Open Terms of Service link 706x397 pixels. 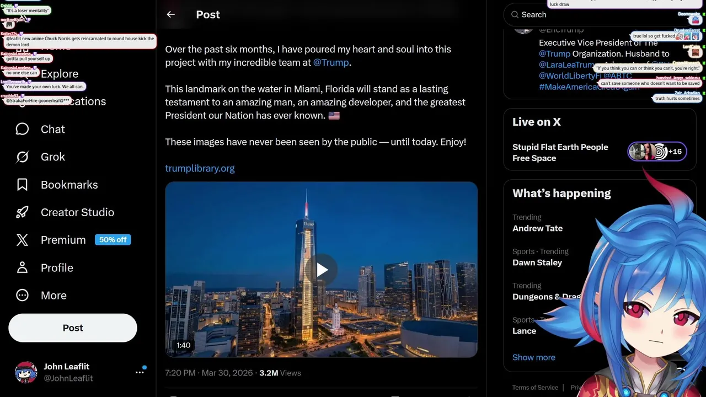tap(535, 388)
